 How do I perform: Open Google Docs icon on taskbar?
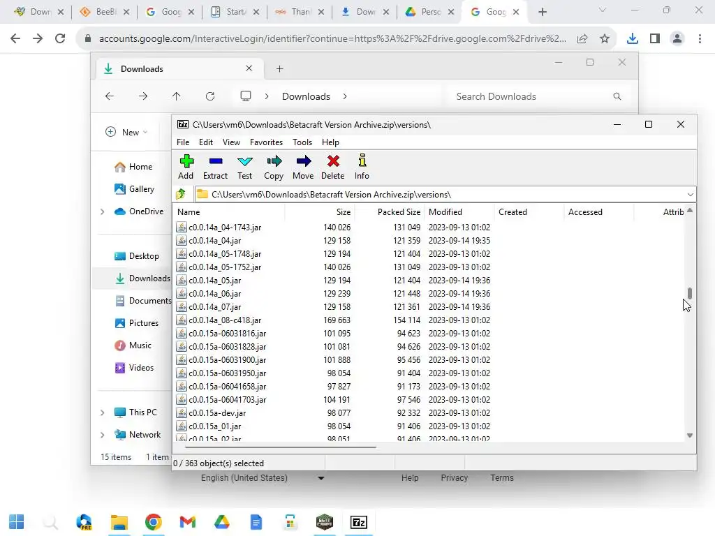(x=256, y=522)
